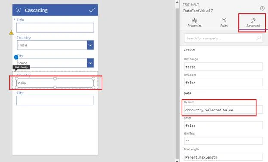Image resolution: width=268 pixels, height=162 pixels.
Task: Click the empty City text input field
Action: point(55,101)
